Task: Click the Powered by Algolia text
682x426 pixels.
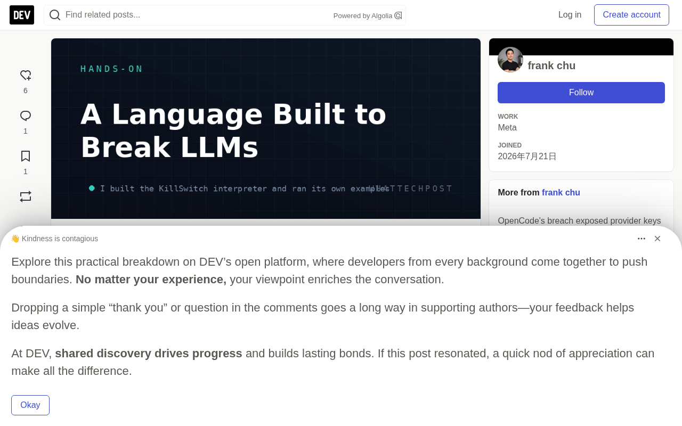Action: 363,16
